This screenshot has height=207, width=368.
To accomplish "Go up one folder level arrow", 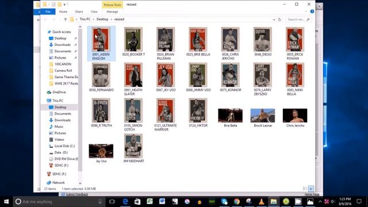I will 65,20.
